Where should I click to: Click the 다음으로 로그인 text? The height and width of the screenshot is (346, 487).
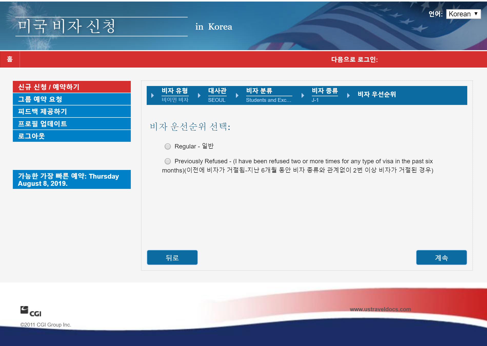coord(354,59)
